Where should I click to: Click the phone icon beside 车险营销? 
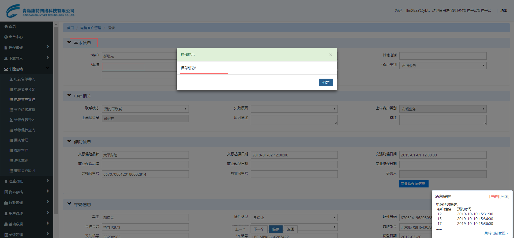(6, 69)
